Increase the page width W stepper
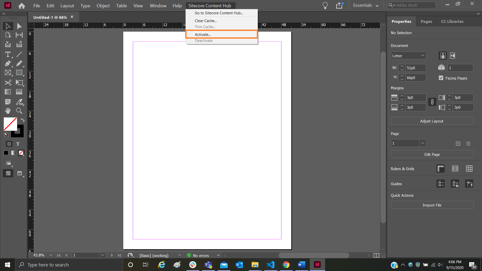Screen dimensions: 482x271 coord(402,66)
